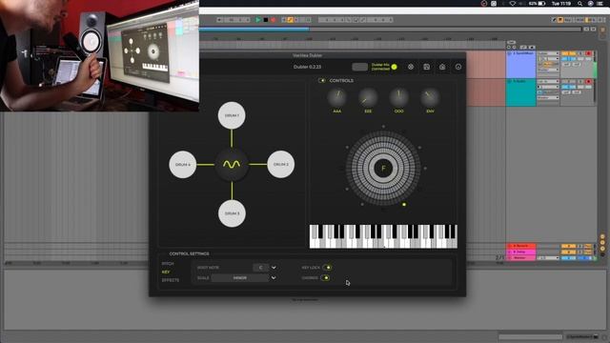Open the SCALE dropdown arrow
Screen dimensions: 610x343
[x=274, y=277]
